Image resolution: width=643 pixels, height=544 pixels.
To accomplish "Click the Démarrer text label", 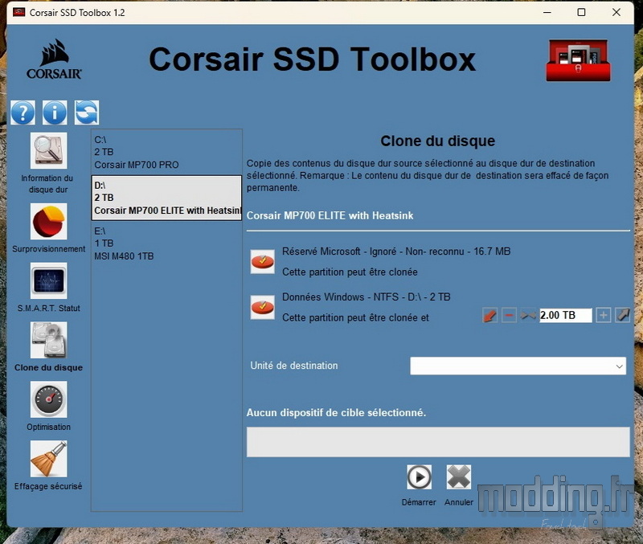I will [x=419, y=502].
